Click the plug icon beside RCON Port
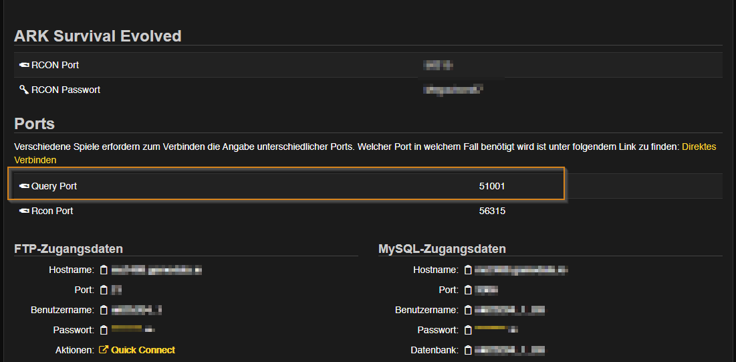This screenshot has width=736, height=362. (x=24, y=66)
